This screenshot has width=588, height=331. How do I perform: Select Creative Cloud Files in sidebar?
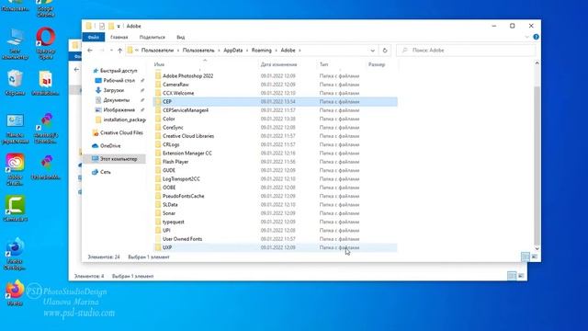pos(118,132)
